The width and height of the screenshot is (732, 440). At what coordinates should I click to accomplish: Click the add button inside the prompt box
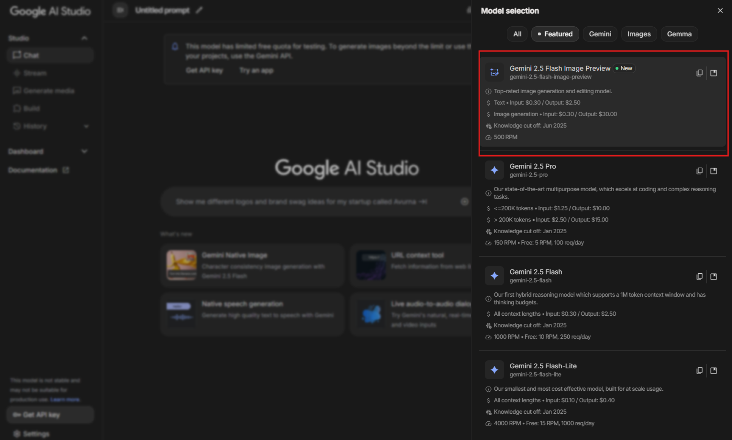(464, 202)
